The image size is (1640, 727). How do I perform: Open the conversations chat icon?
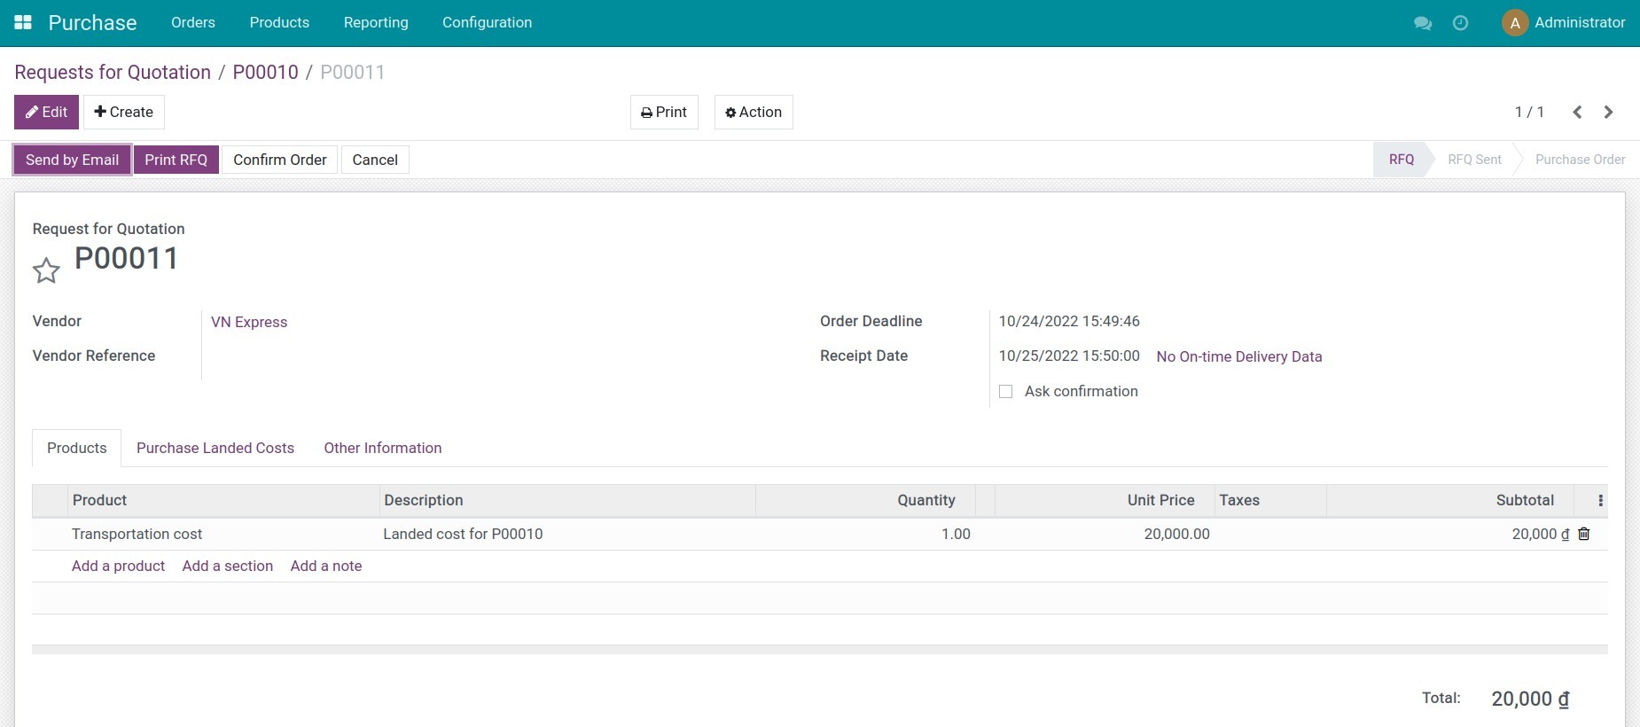click(x=1423, y=23)
